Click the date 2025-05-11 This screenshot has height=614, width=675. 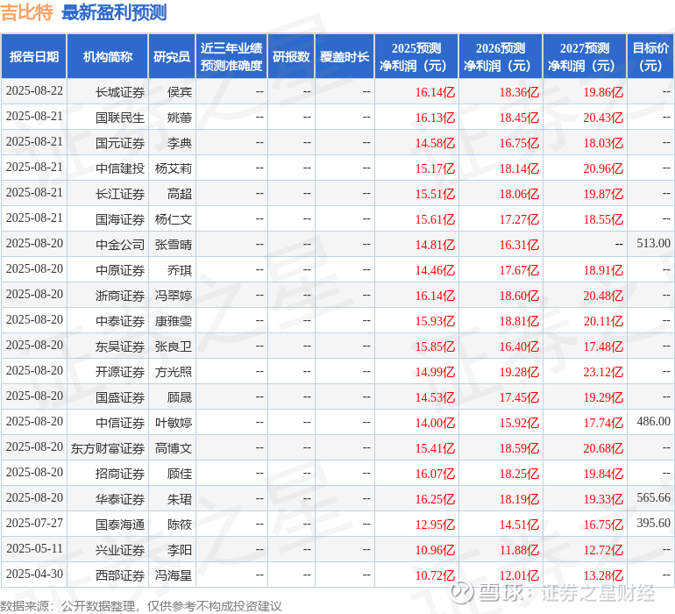tap(34, 548)
